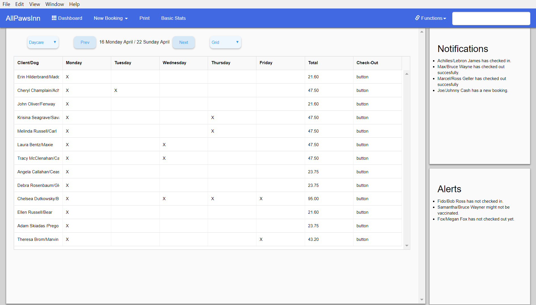536x305 pixels.
Task: Toggle Tuesday mark for Cheryl Champlain
Action: tap(116, 90)
